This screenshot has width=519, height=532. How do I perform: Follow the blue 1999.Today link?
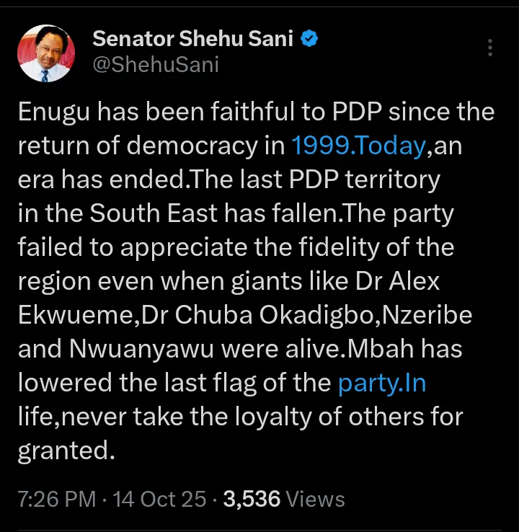coord(358,146)
